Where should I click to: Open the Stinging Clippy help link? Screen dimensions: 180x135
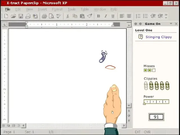tap(159, 37)
